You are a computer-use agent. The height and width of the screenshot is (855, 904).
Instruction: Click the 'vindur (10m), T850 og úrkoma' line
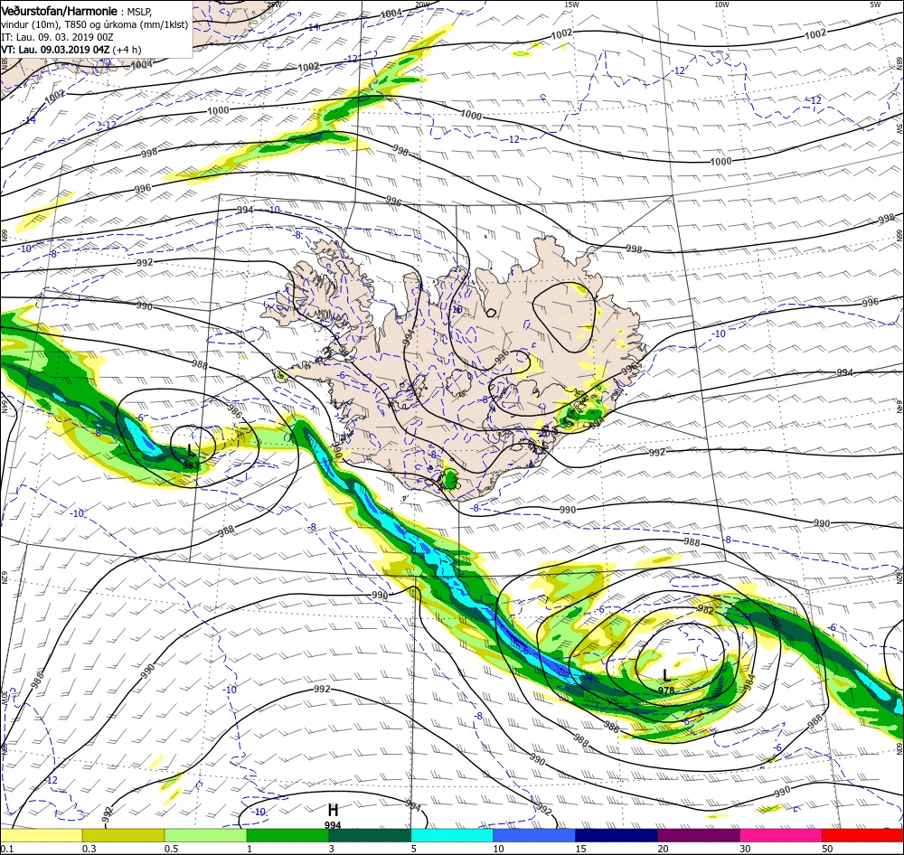click(94, 24)
